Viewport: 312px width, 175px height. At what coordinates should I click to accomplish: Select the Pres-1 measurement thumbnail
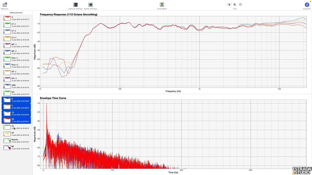7,59
